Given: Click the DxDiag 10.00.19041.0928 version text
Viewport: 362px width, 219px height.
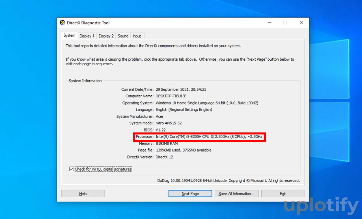Looking at the screenshot, I should pos(192,180).
